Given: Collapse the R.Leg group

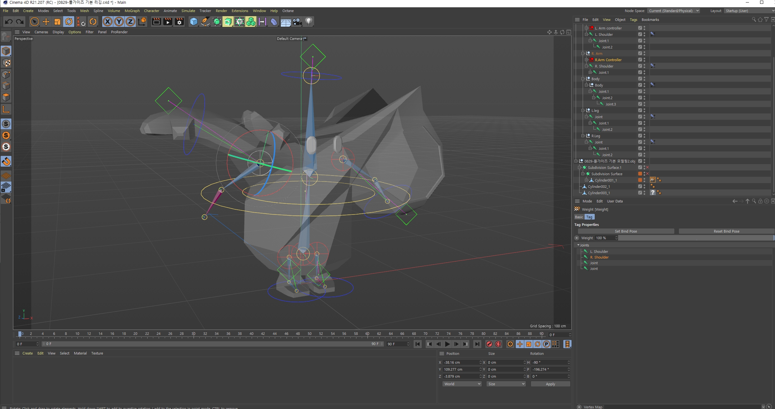Looking at the screenshot, I should tap(583, 136).
